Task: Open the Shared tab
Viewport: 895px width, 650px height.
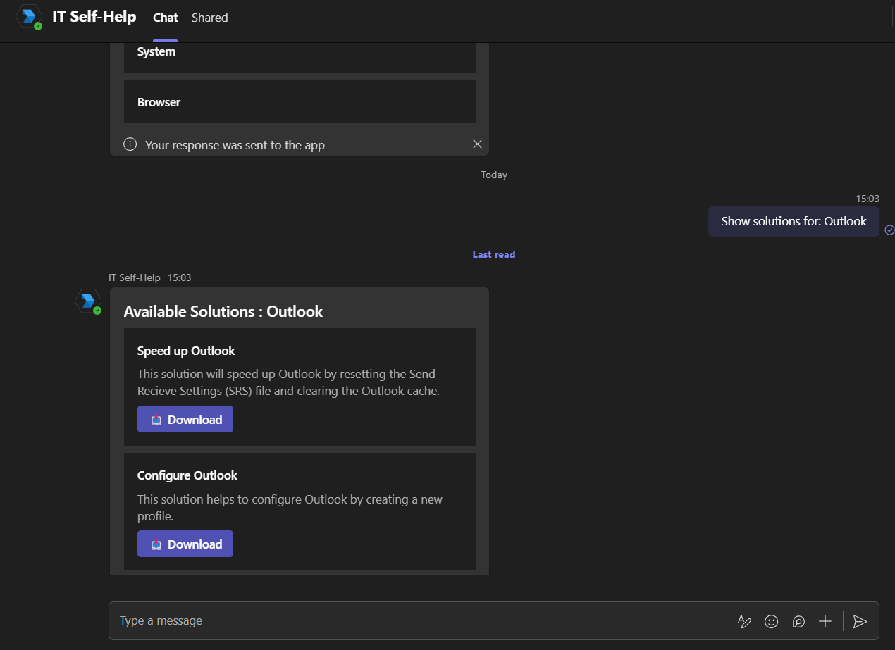Action: pos(209,18)
